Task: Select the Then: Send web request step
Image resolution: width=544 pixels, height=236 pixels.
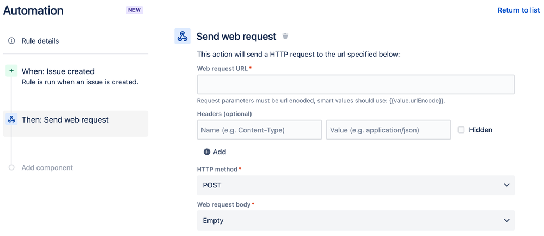Action: [x=65, y=120]
